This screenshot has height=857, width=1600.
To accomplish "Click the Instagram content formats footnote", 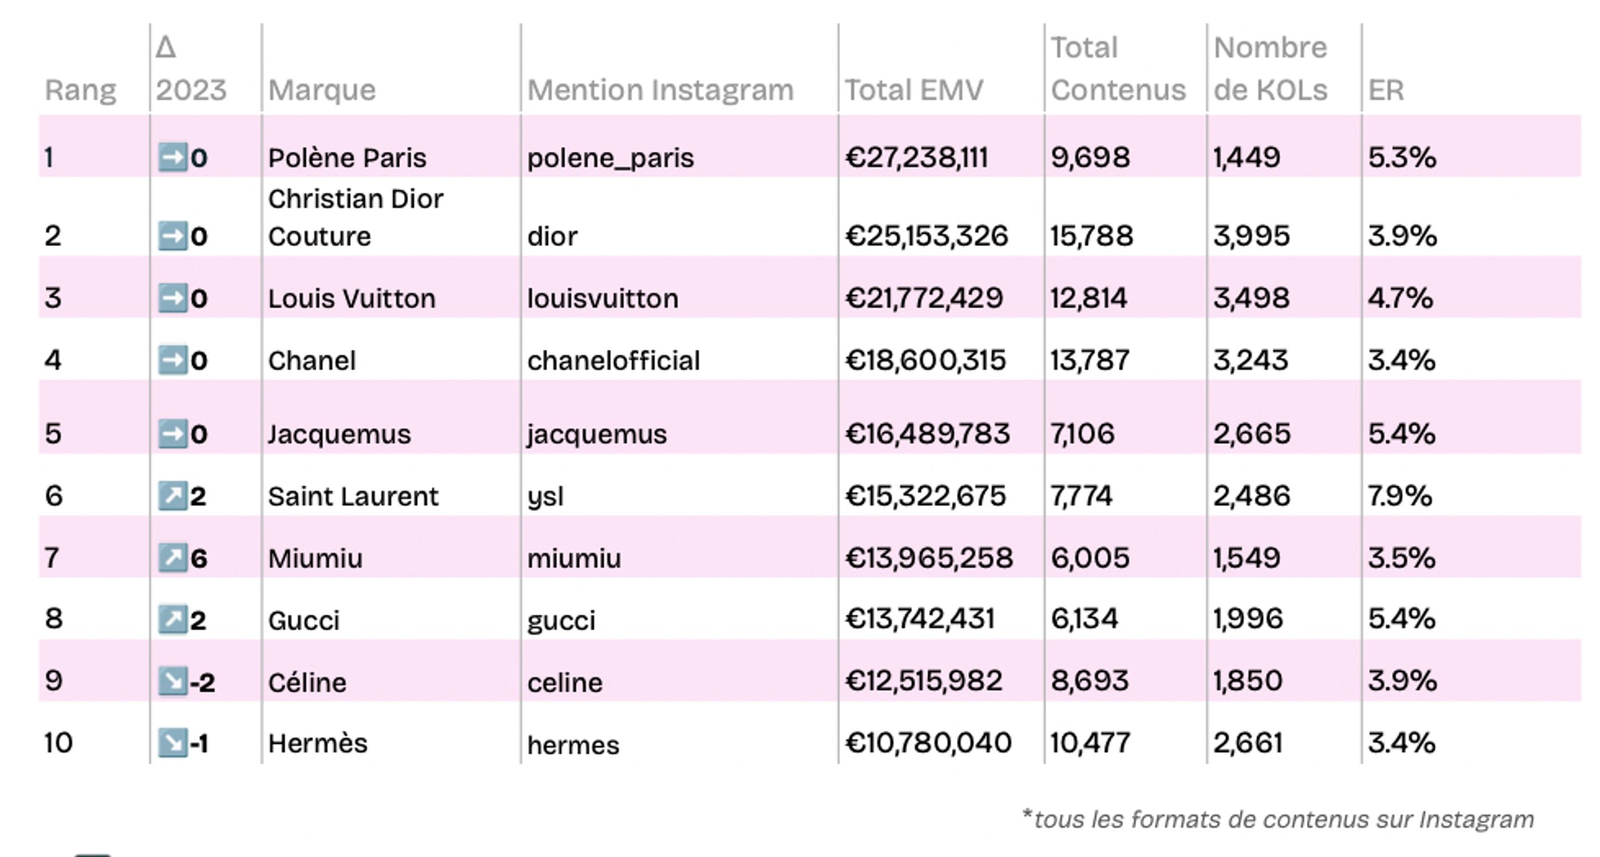I will point(1278,819).
